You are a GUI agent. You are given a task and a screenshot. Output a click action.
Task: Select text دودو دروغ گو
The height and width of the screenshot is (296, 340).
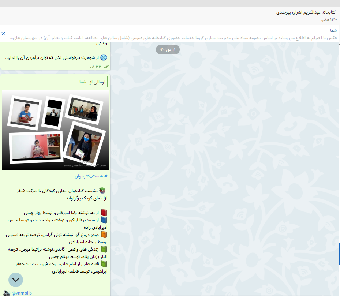[89, 235]
